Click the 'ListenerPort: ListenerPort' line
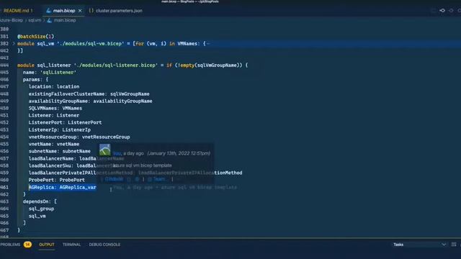The height and width of the screenshot is (259, 461). pos(65,122)
